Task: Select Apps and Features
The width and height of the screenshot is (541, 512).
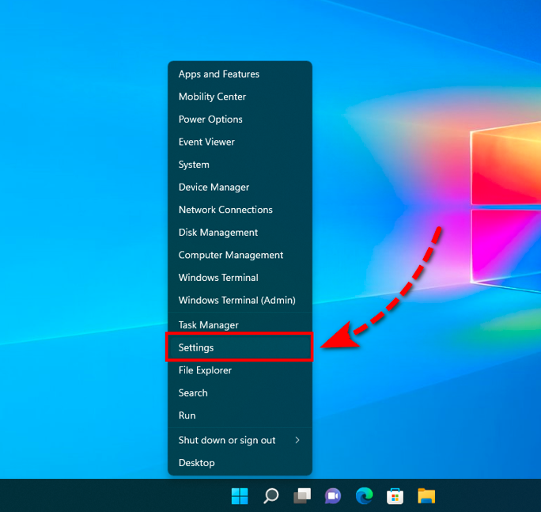Action: [240, 74]
